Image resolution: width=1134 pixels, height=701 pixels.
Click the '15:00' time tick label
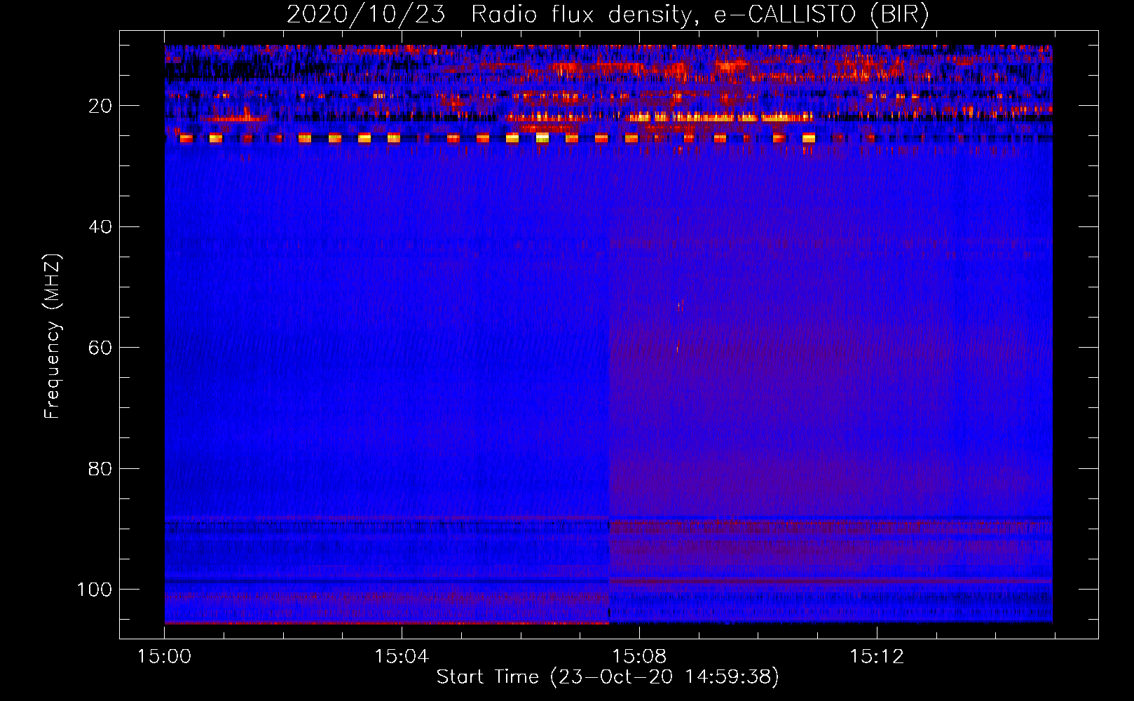click(x=164, y=657)
